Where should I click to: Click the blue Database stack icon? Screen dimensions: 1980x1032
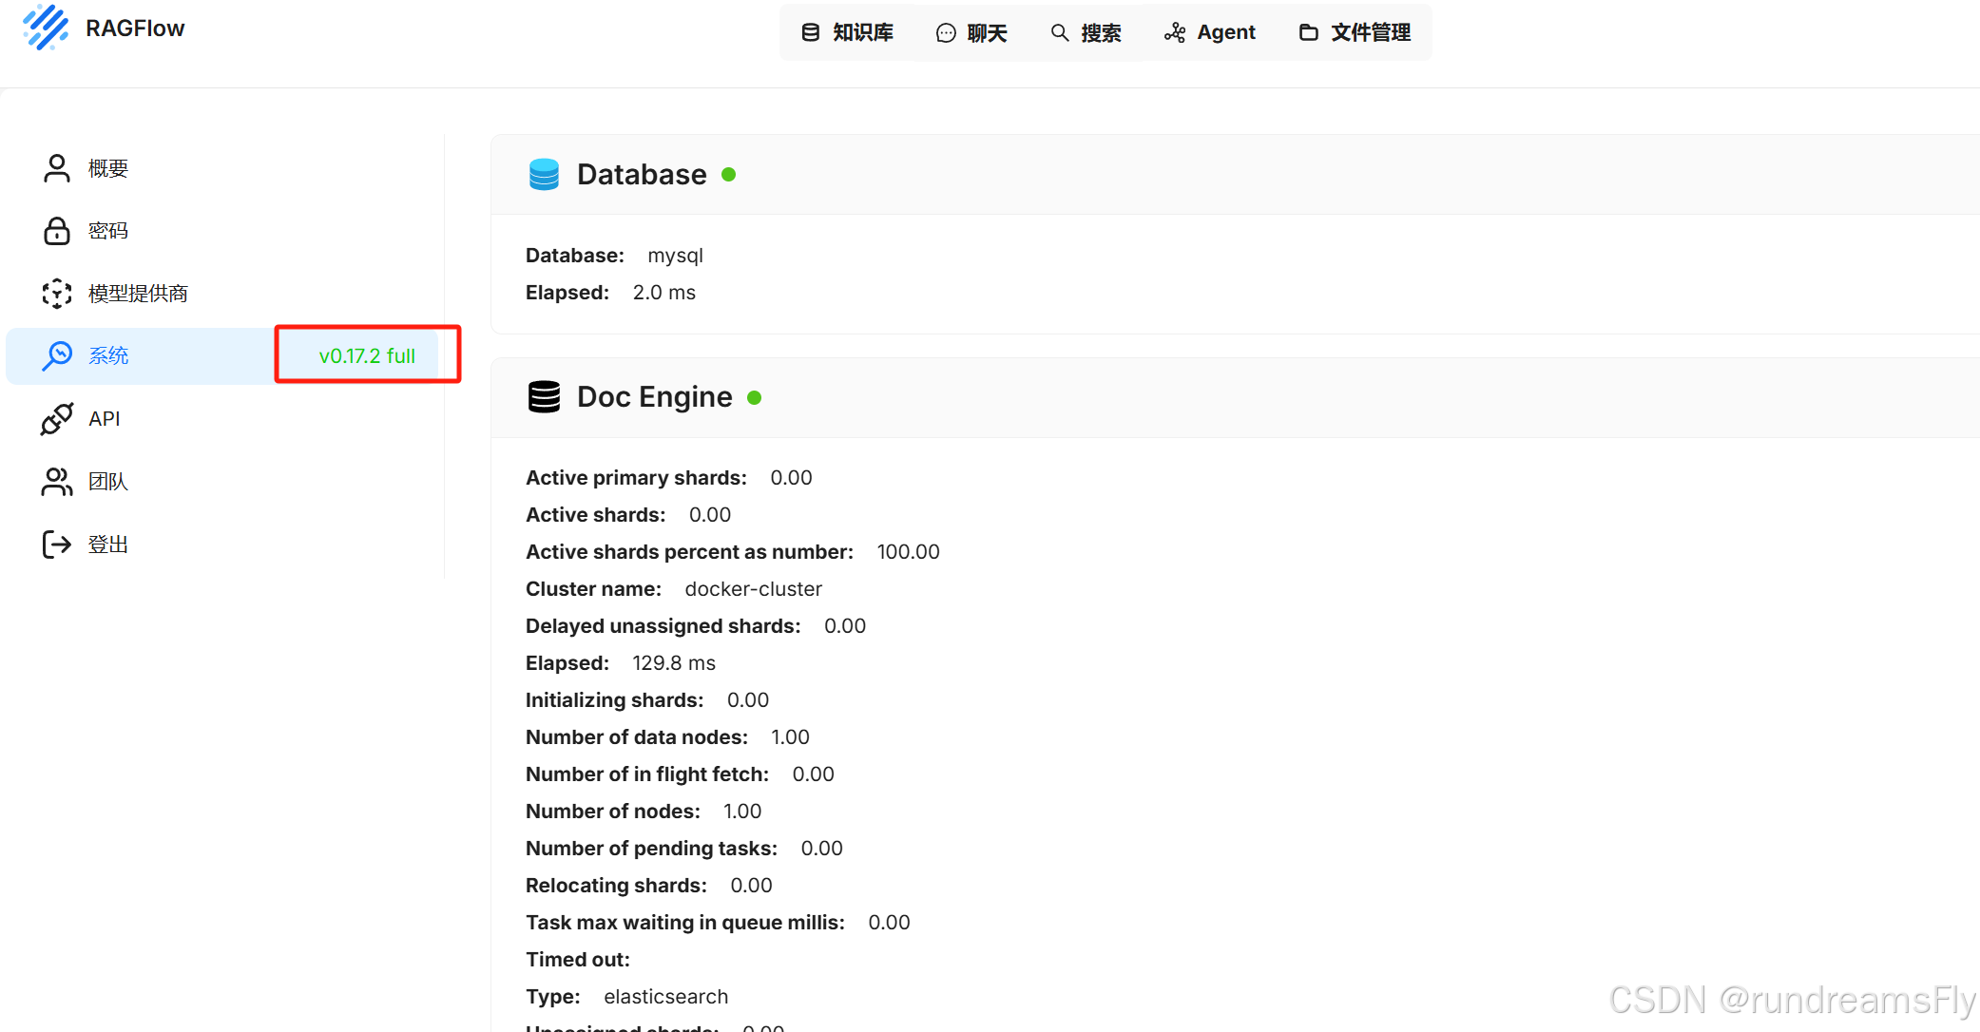(x=544, y=175)
